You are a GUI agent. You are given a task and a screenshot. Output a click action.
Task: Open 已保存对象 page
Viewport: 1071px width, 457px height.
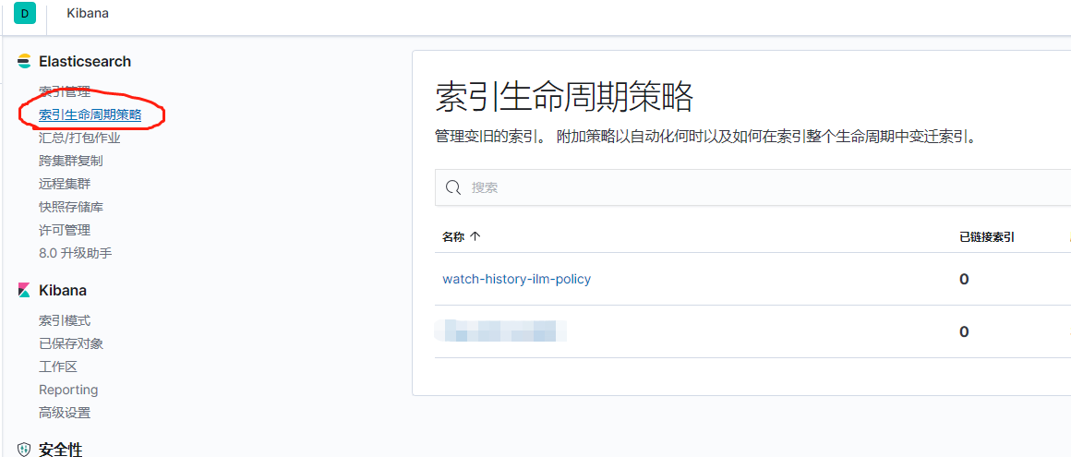71,343
